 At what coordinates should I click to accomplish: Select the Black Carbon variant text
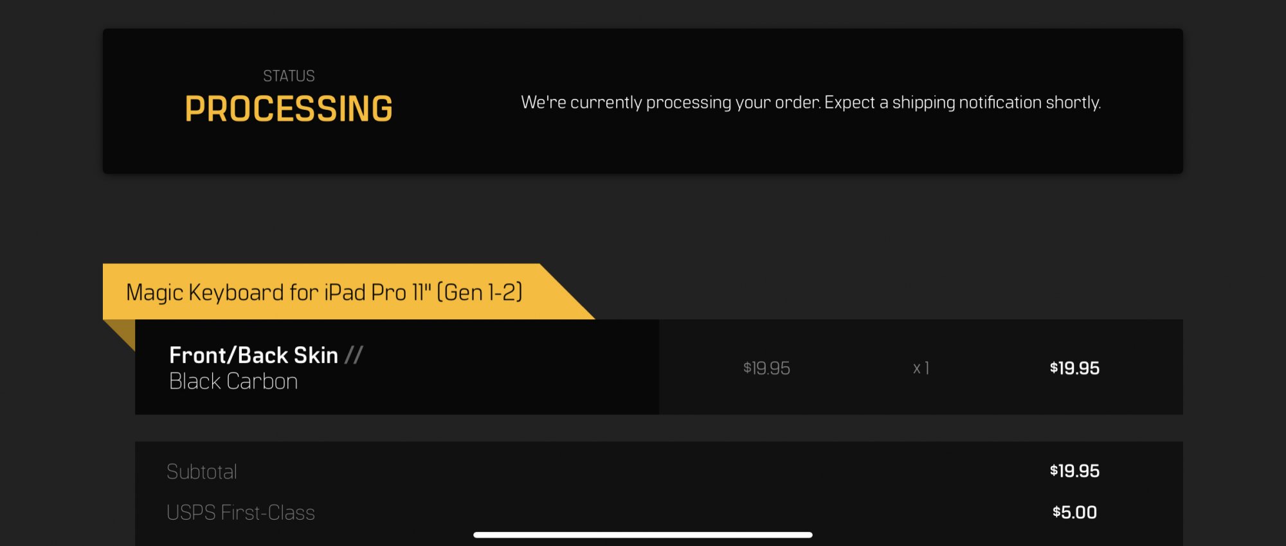[x=233, y=382]
